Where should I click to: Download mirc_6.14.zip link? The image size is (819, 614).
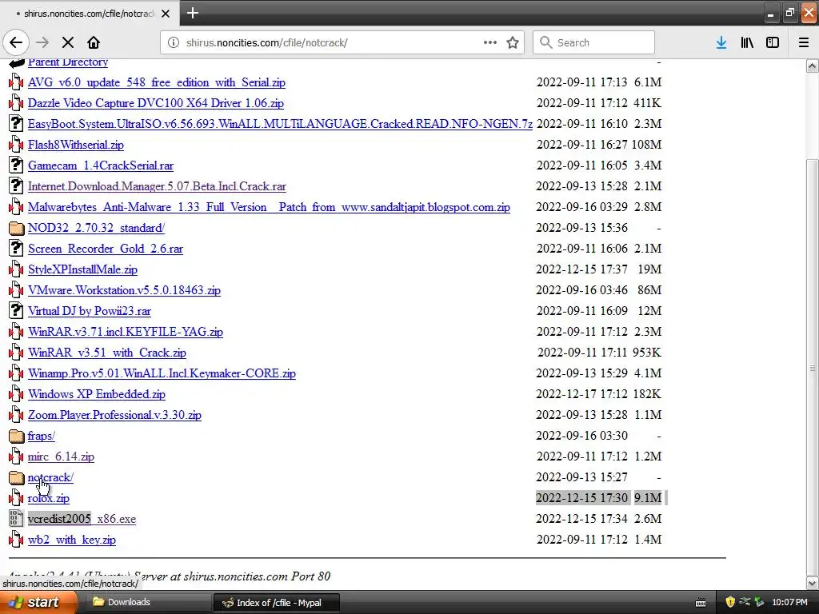[61, 457]
